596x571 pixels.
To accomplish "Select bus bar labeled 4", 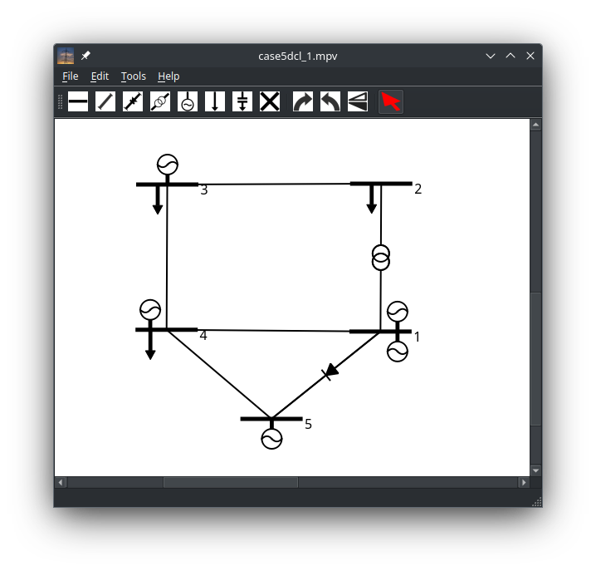I will point(167,330).
